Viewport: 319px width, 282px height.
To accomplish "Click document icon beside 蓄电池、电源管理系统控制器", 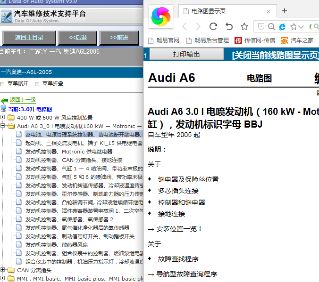I will coord(19,134).
